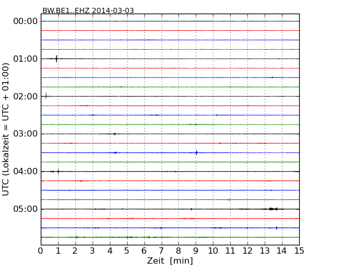The image size is (340, 272).
Task: Select the 02:00 time label
Action: pyautogui.click(x=26, y=96)
